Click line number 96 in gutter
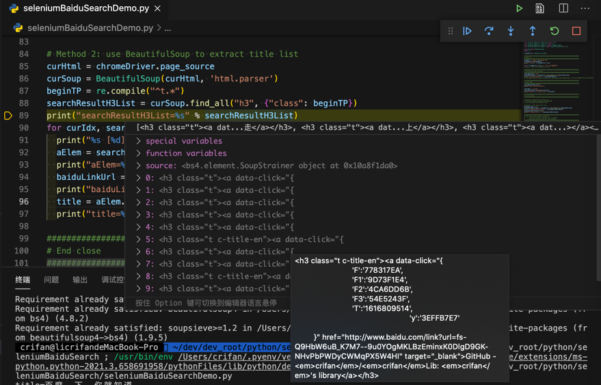 pyautogui.click(x=24, y=202)
